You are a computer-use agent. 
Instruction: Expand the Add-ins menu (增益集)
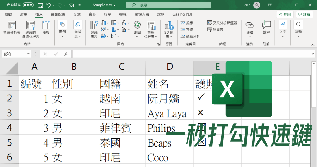click(x=77, y=29)
